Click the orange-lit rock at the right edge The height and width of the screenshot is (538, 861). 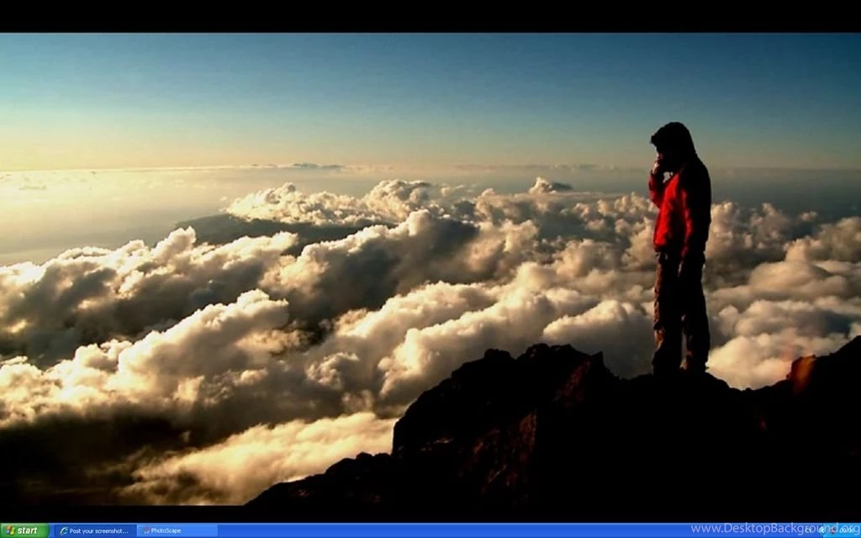click(x=801, y=370)
